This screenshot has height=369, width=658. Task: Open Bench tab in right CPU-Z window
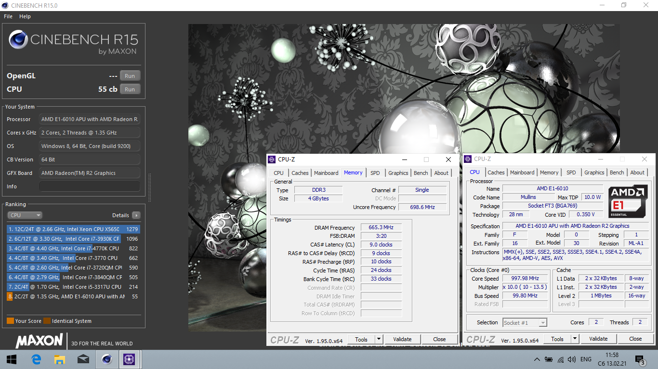coord(617,172)
